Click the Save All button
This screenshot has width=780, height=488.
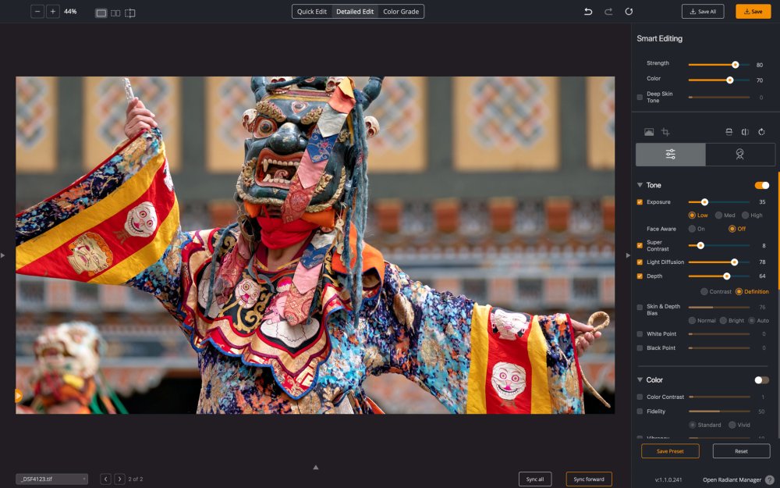tap(703, 12)
